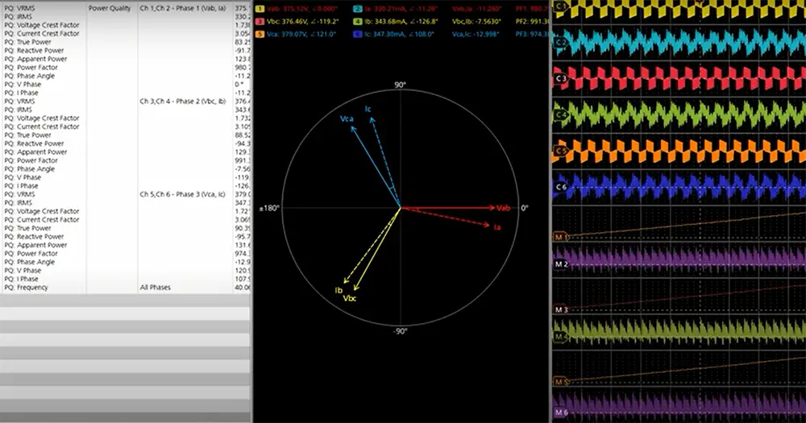The image size is (806, 423).
Task: Click the M4 green math badge
Action: (x=560, y=337)
